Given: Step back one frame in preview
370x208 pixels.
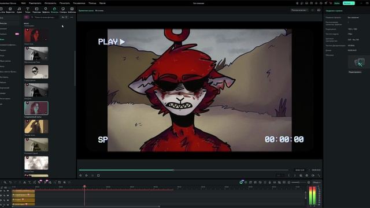Looking at the screenshot, I should click(80, 176).
